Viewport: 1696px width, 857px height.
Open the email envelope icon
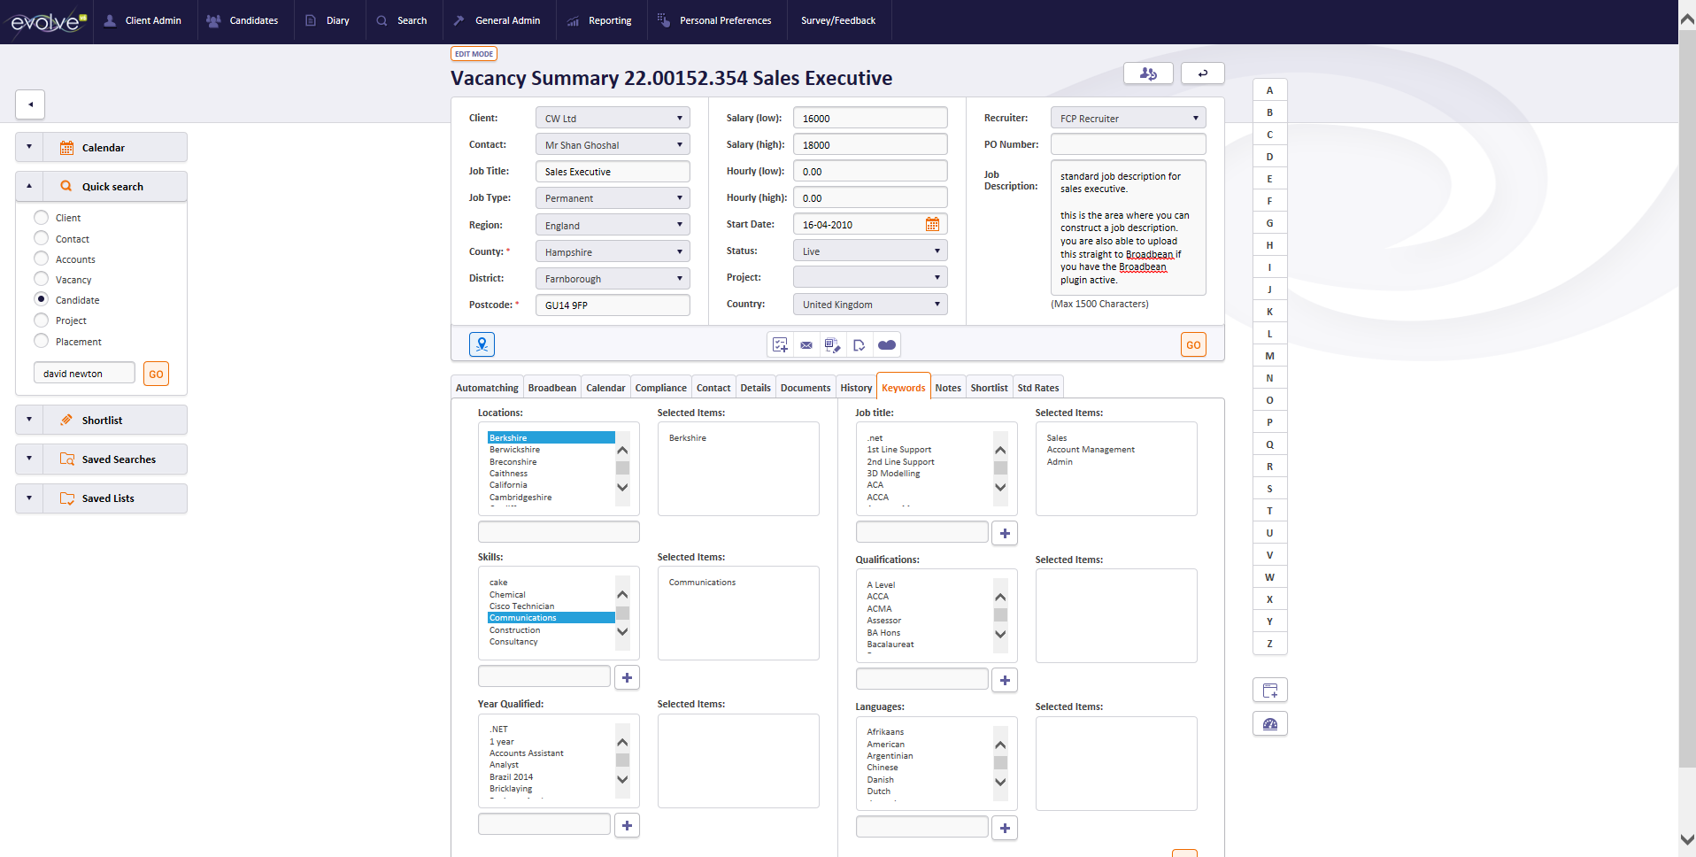806,344
